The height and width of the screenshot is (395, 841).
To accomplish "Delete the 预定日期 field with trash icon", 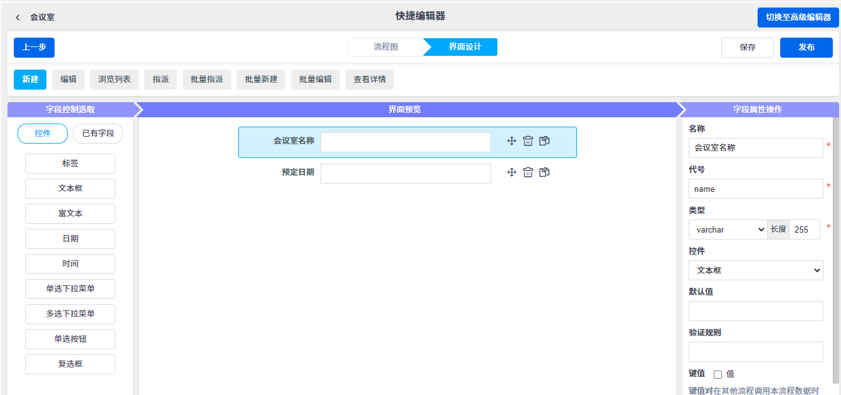I will 528,172.
